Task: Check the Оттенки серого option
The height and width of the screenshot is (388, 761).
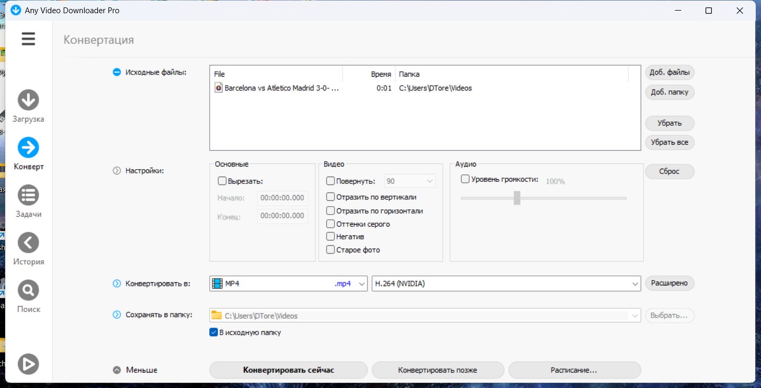Action: (331, 224)
